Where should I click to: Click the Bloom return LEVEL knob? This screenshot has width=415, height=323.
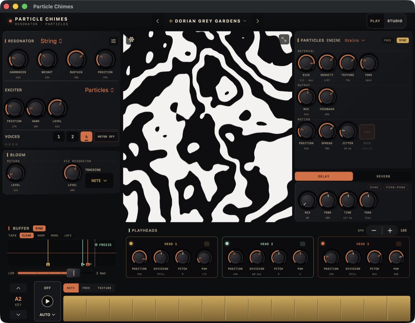[15, 173]
